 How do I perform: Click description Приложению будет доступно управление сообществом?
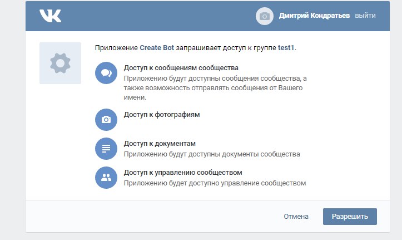tap(215, 183)
